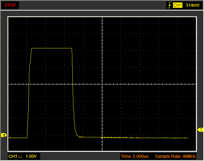
Task: Click the red STOP acquisition status indicator
Action: [10, 5]
